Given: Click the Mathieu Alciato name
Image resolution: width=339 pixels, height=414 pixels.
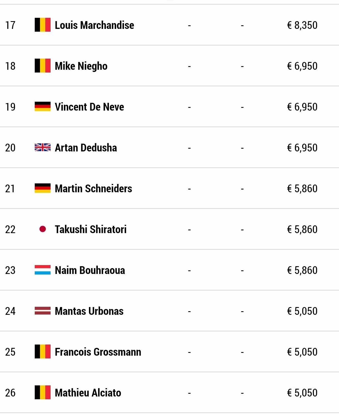Looking at the screenshot, I should coord(88,393).
